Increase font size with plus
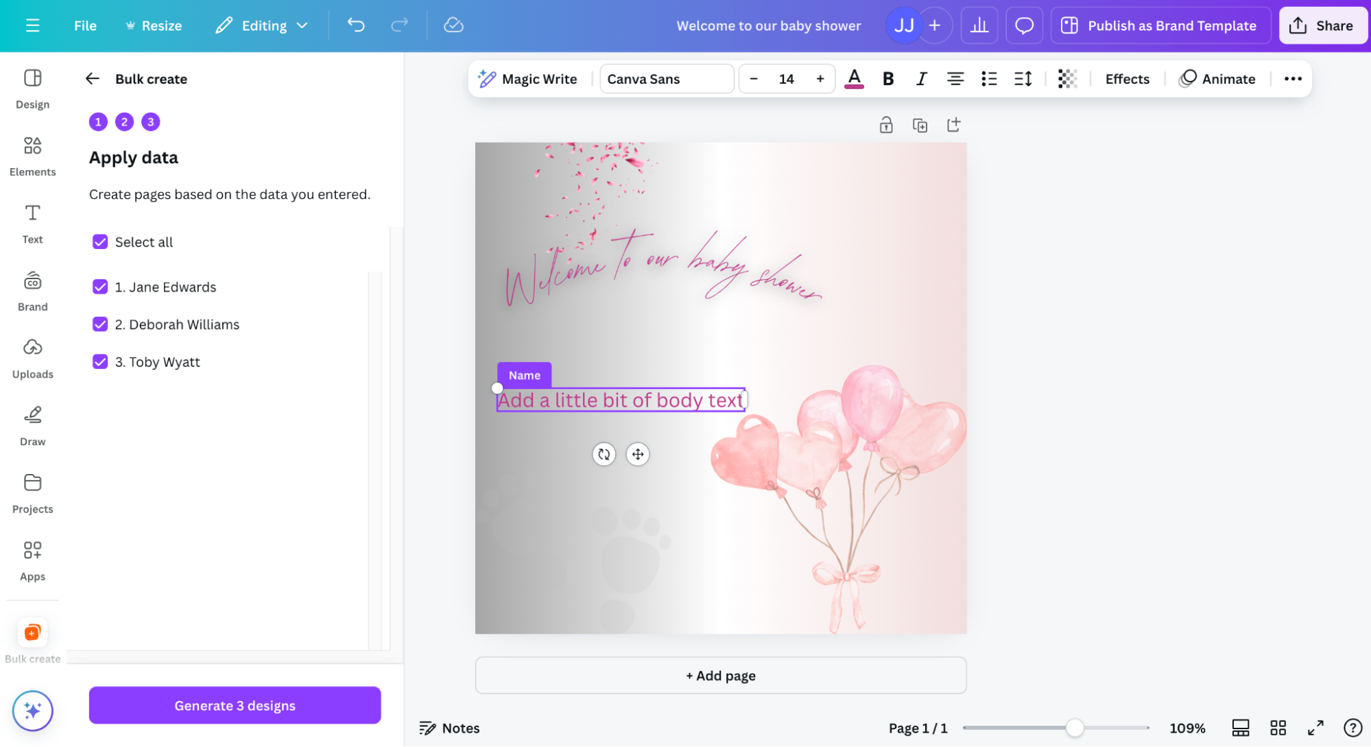The image size is (1371, 747). click(820, 79)
